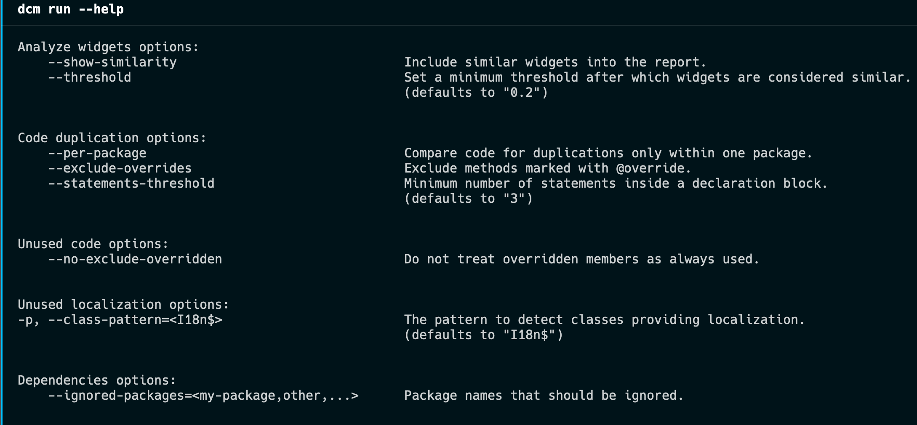Select the 'Unused code options:' heading
917x425 pixels.
coord(93,244)
